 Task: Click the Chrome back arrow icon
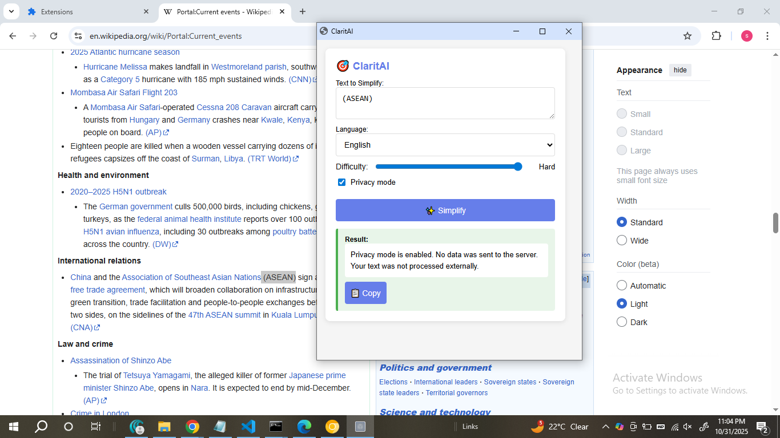click(x=13, y=36)
